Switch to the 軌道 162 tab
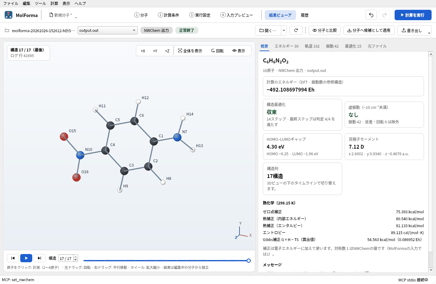Viewport: 436px width, 284px height. [x=312, y=46]
